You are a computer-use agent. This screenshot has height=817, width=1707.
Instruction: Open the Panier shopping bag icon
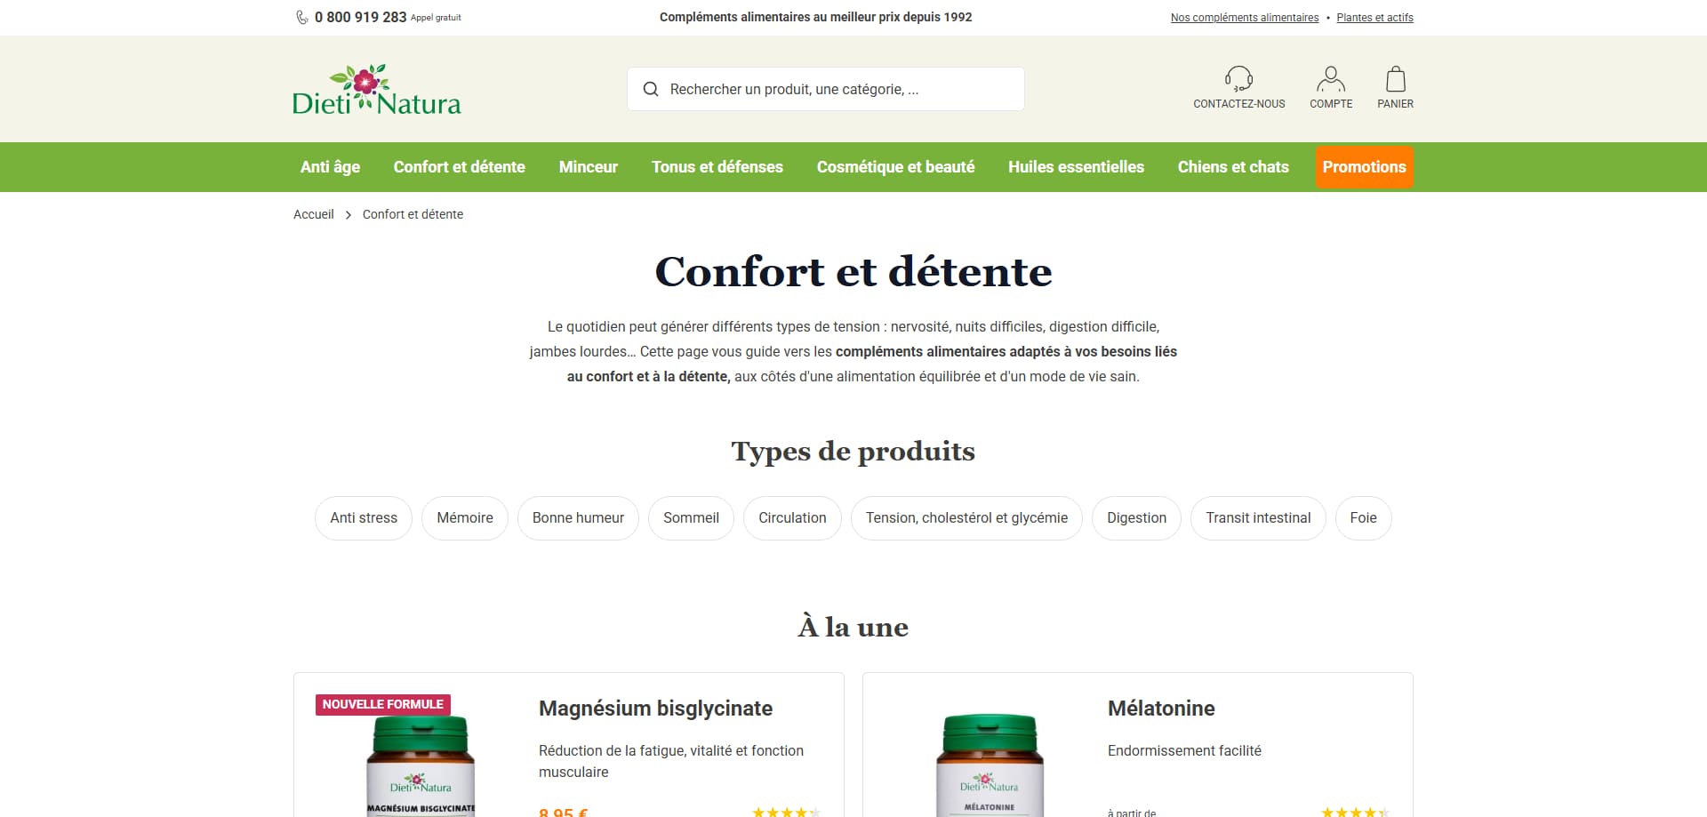[1396, 79]
